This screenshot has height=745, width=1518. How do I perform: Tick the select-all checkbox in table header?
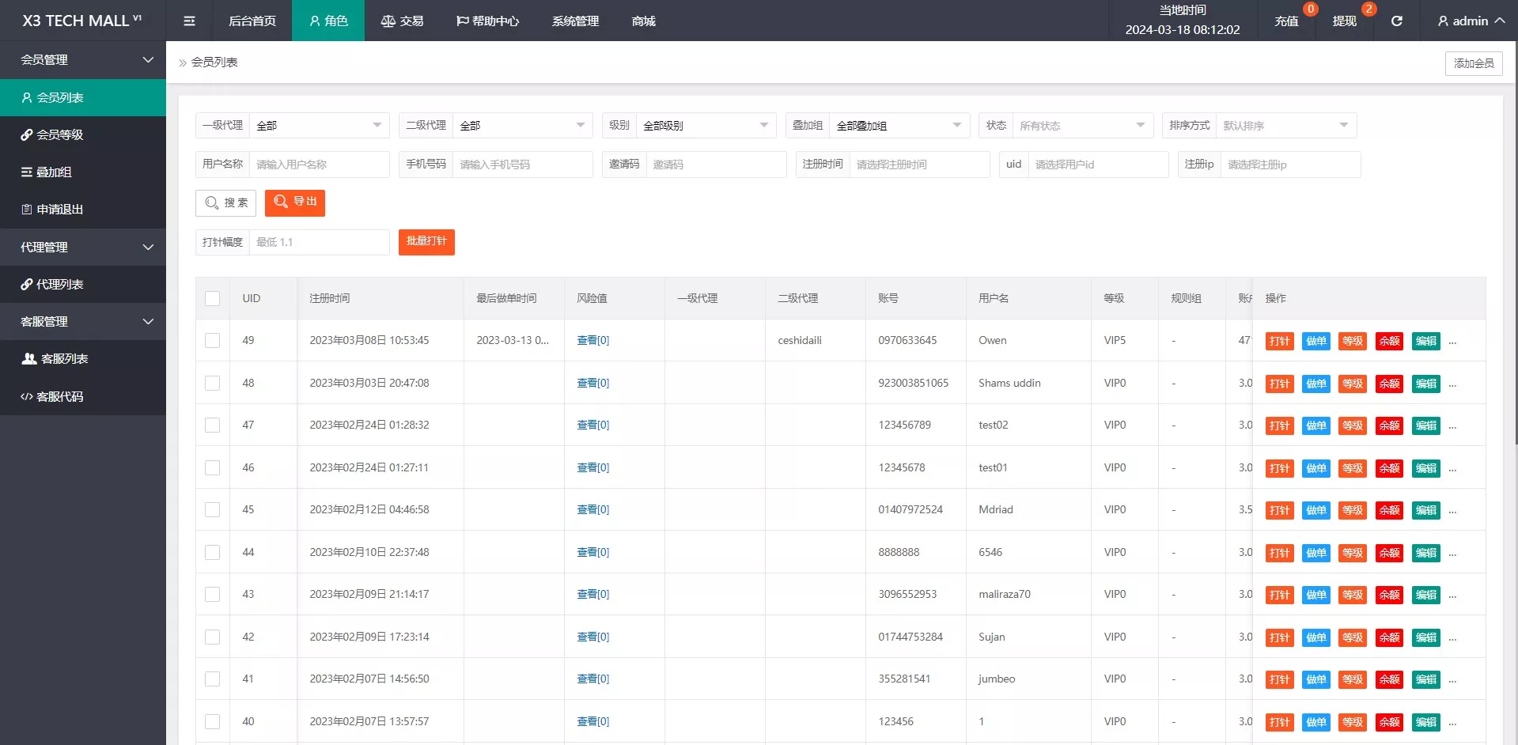pyautogui.click(x=212, y=298)
